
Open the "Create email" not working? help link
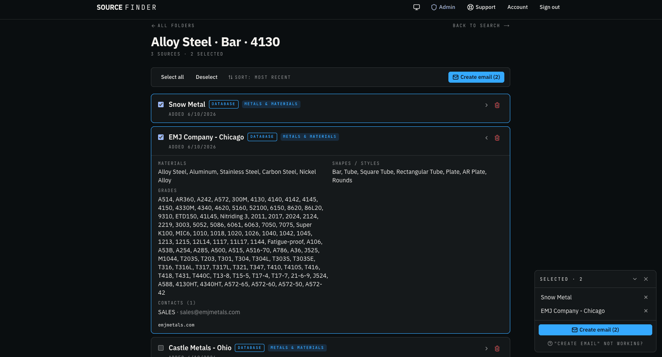[595, 343]
